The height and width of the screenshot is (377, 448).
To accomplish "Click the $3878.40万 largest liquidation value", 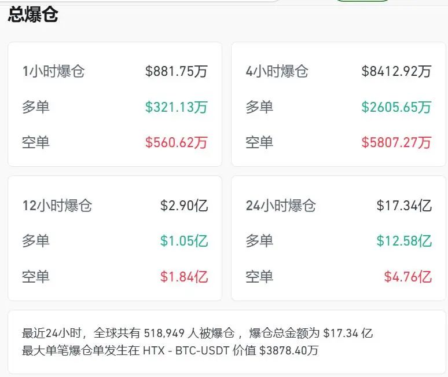I will 288,350.
